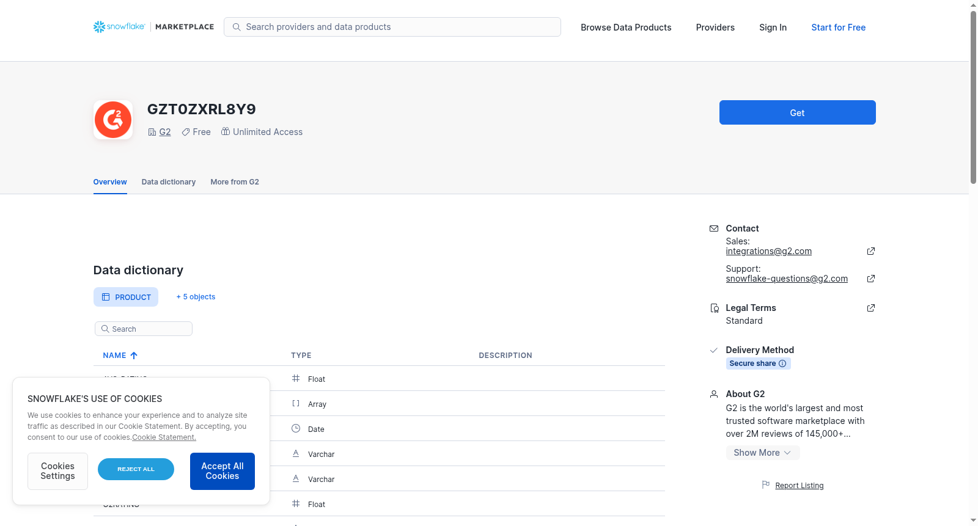Click the TYPE column header
The width and height of the screenshot is (978, 526).
pyautogui.click(x=301, y=356)
